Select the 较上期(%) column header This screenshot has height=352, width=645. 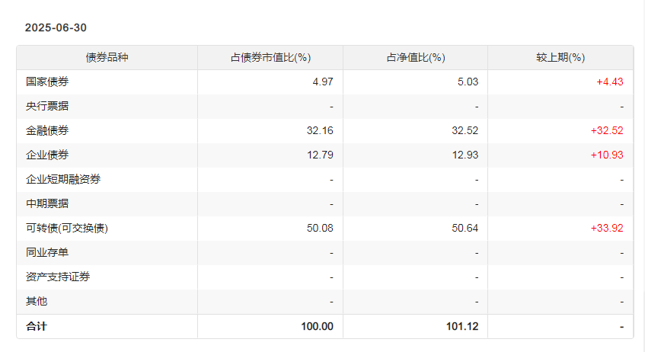pos(560,58)
